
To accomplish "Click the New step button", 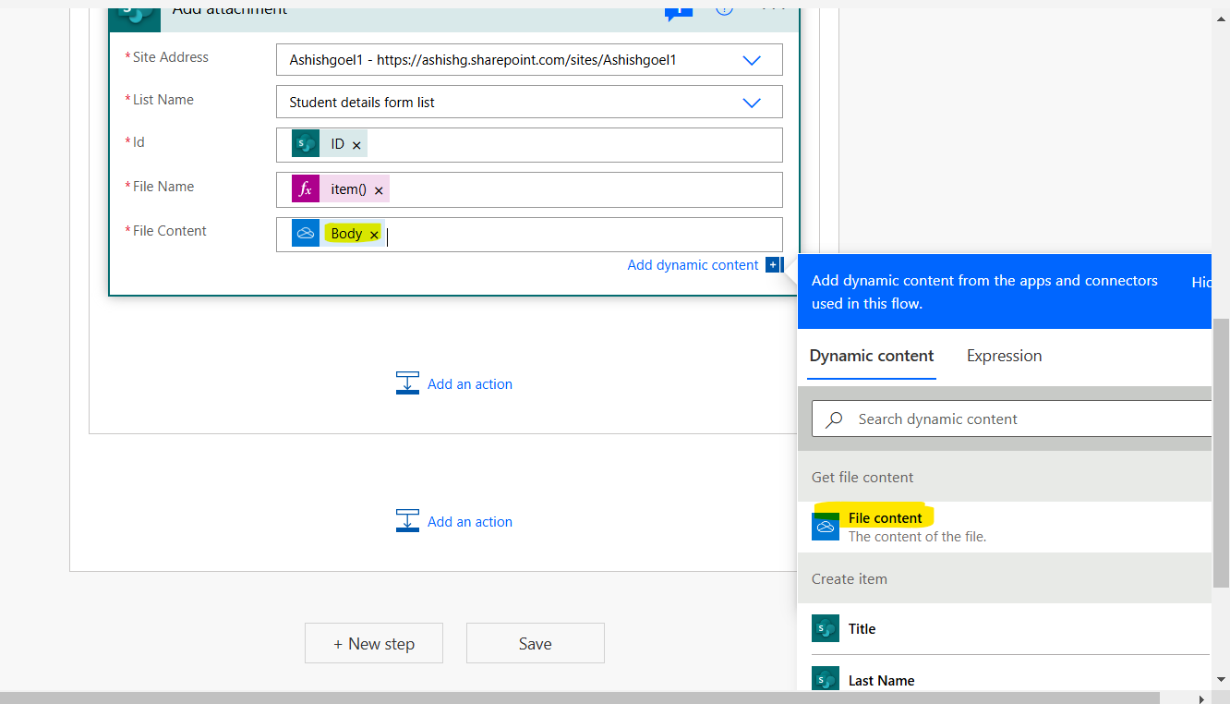I will pyautogui.click(x=373, y=643).
